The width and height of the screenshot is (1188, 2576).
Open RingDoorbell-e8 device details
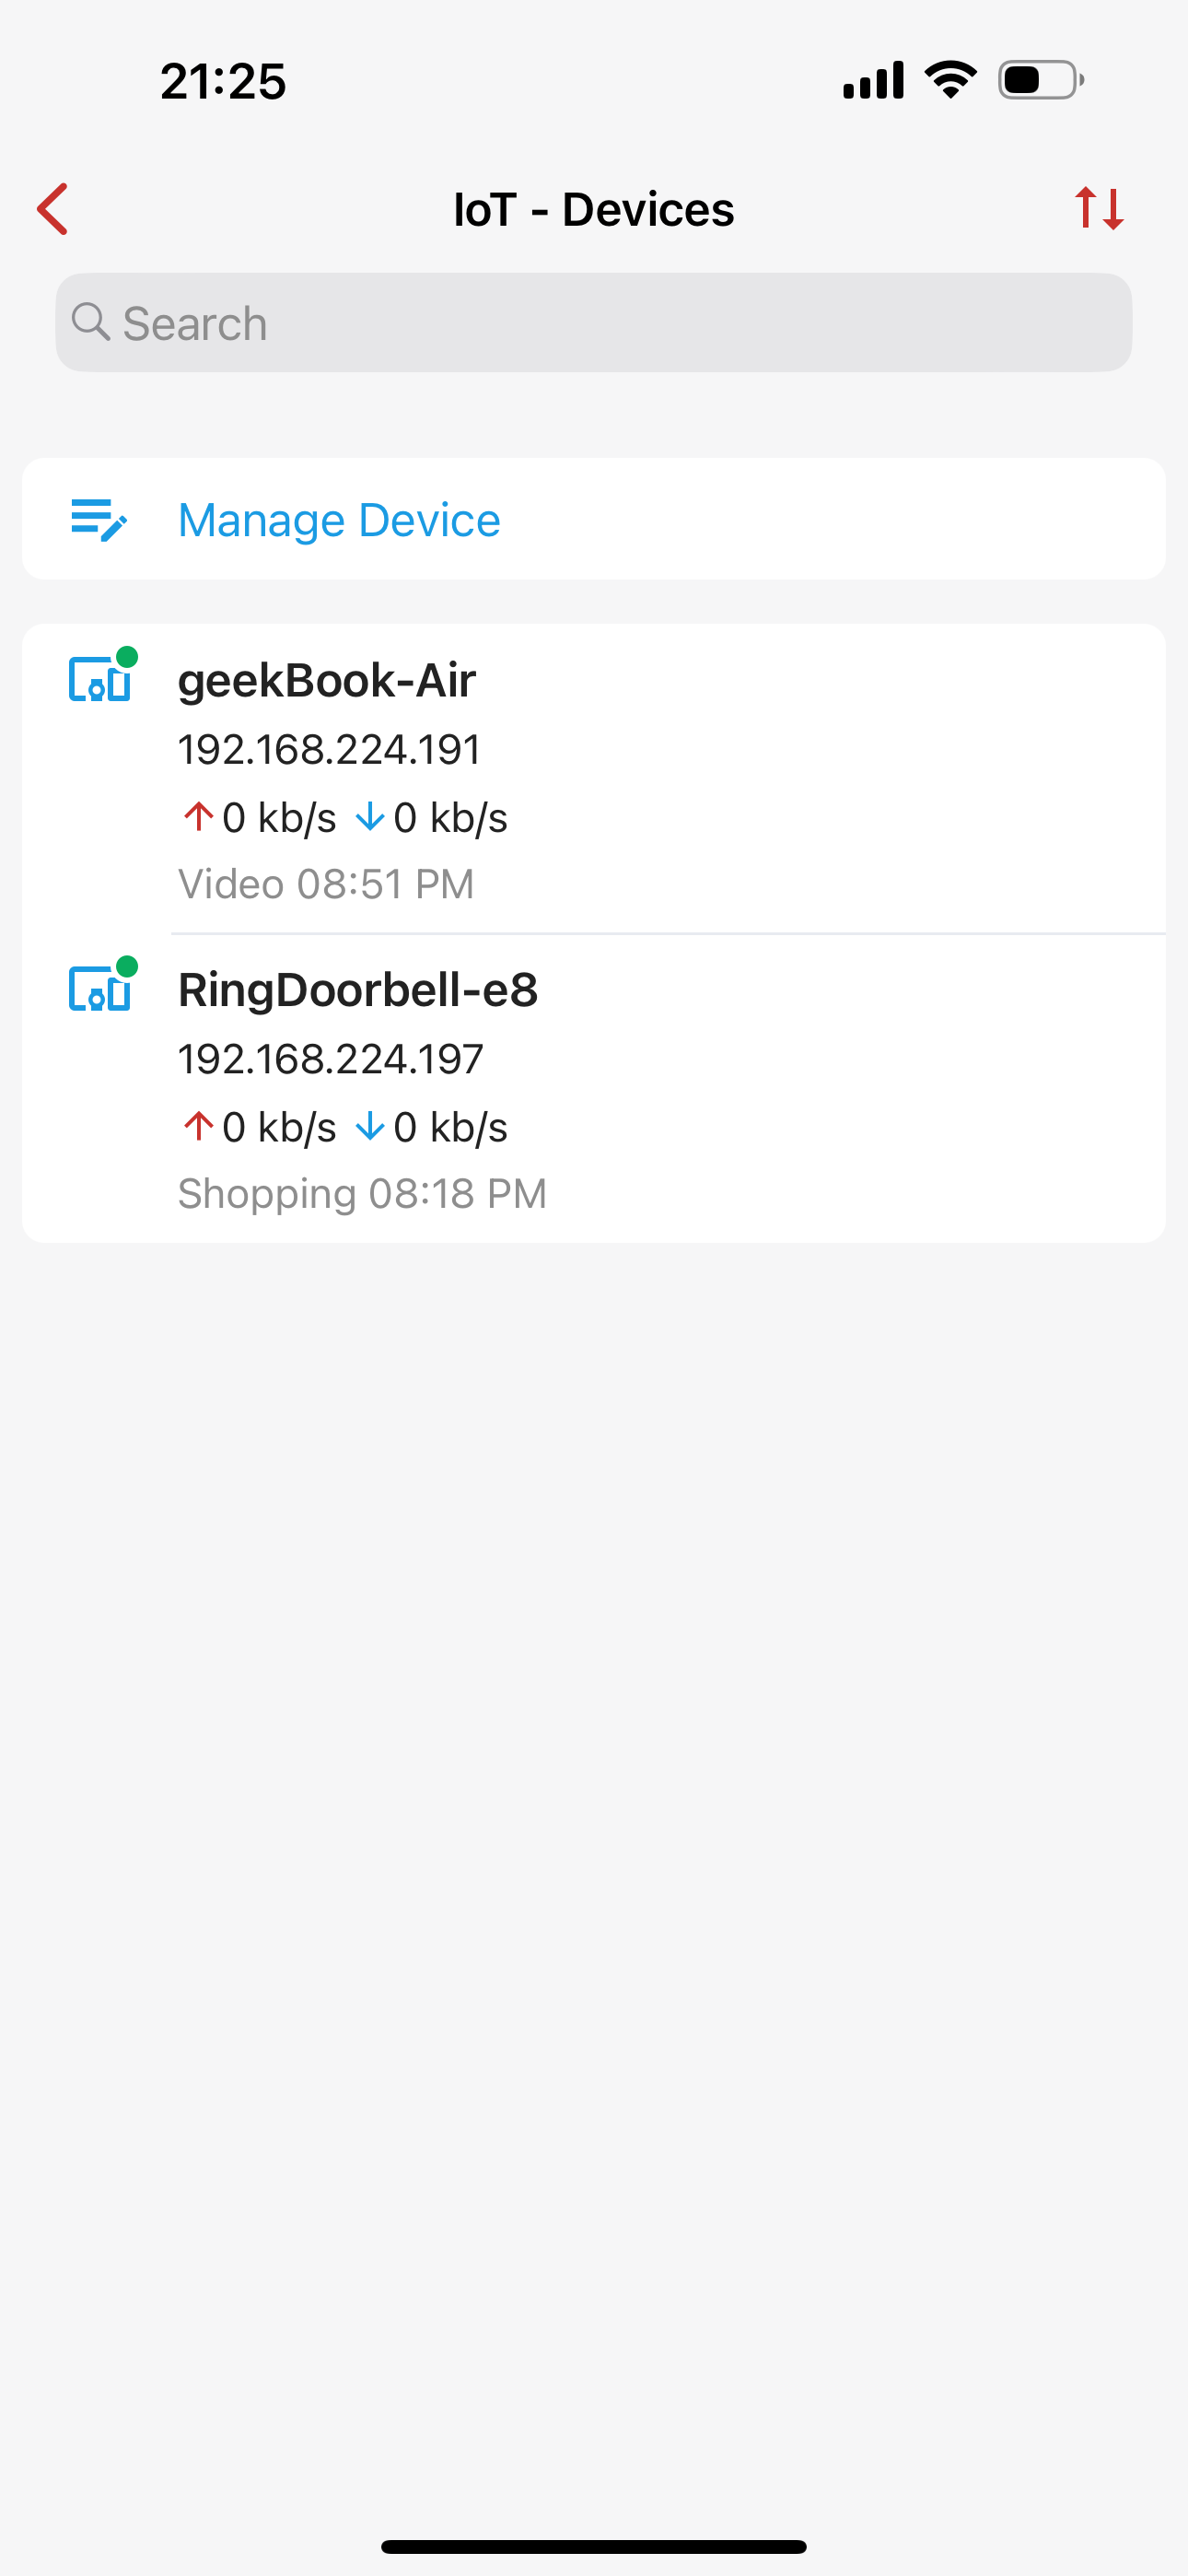click(358, 990)
